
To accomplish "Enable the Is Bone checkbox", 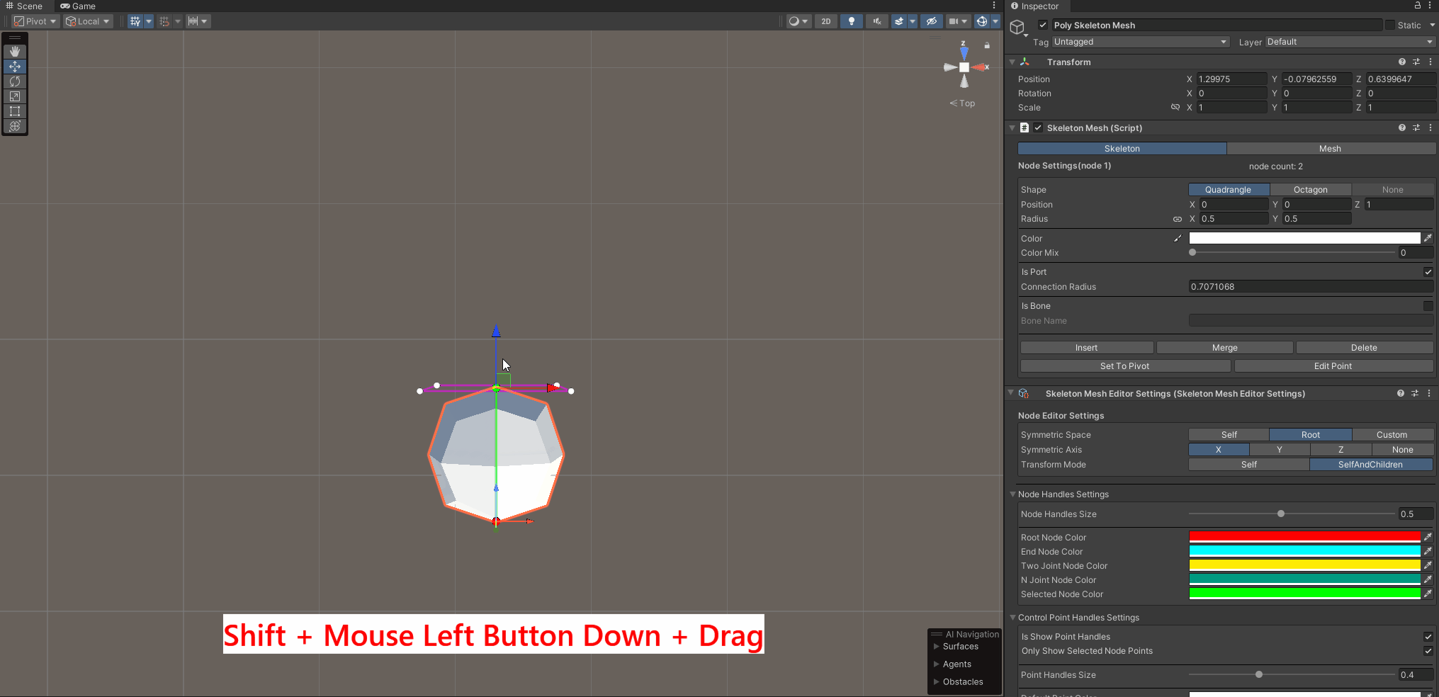I will [1428, 306].
